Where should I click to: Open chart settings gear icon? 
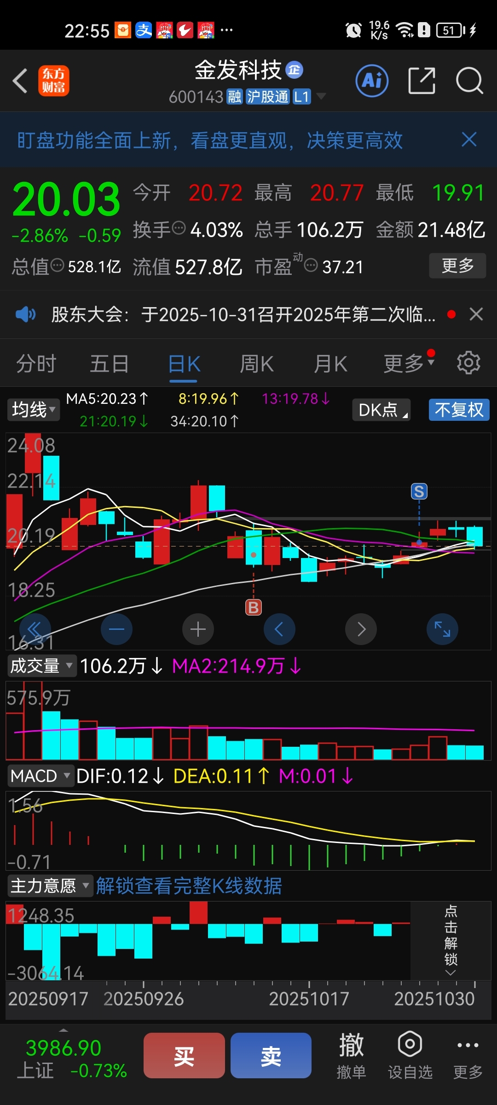pos(468,363)
